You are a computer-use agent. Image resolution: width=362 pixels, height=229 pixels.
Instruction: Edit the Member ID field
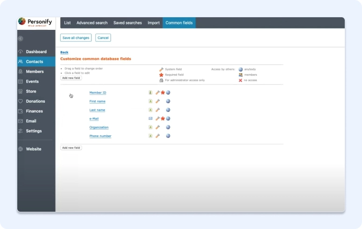(x=98, y=92)
